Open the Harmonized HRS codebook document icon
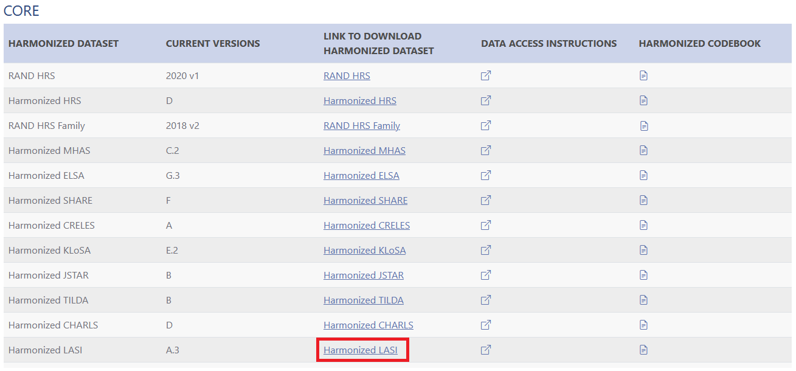This screenshot has height=371, width=796. [643, 100]
